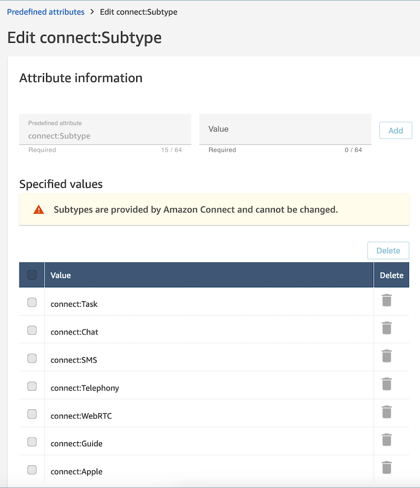Click trash icon for connect:Chat row
Viewport: 420px width, 488px height.
pyautogui.click(x=387, y=328)
